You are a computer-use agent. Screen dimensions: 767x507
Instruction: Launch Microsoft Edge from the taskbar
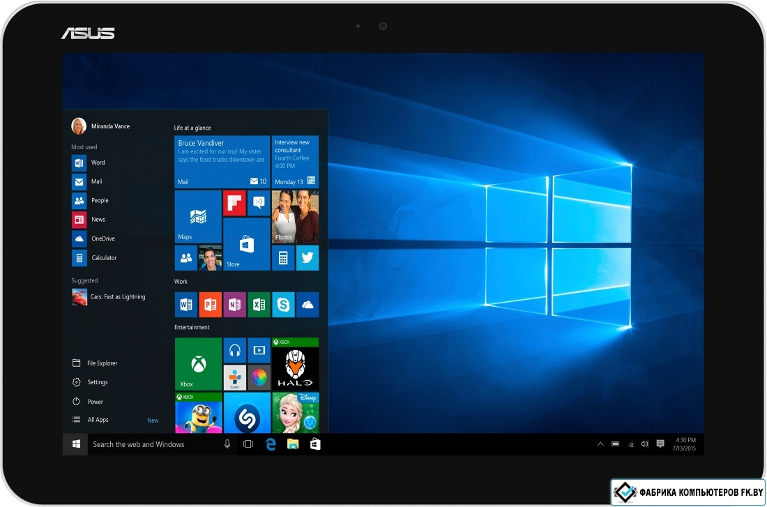[271, 444]
